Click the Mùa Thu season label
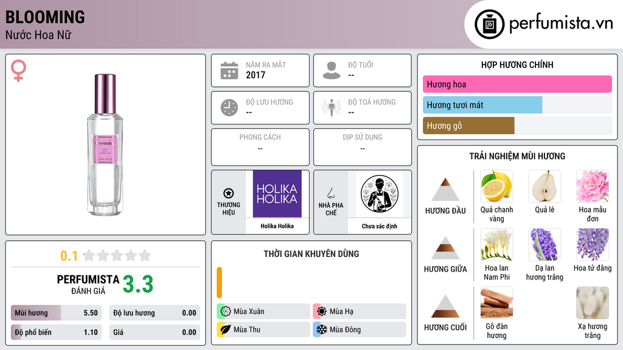Viewport: 623px width, 350px height. click(247, 329)
